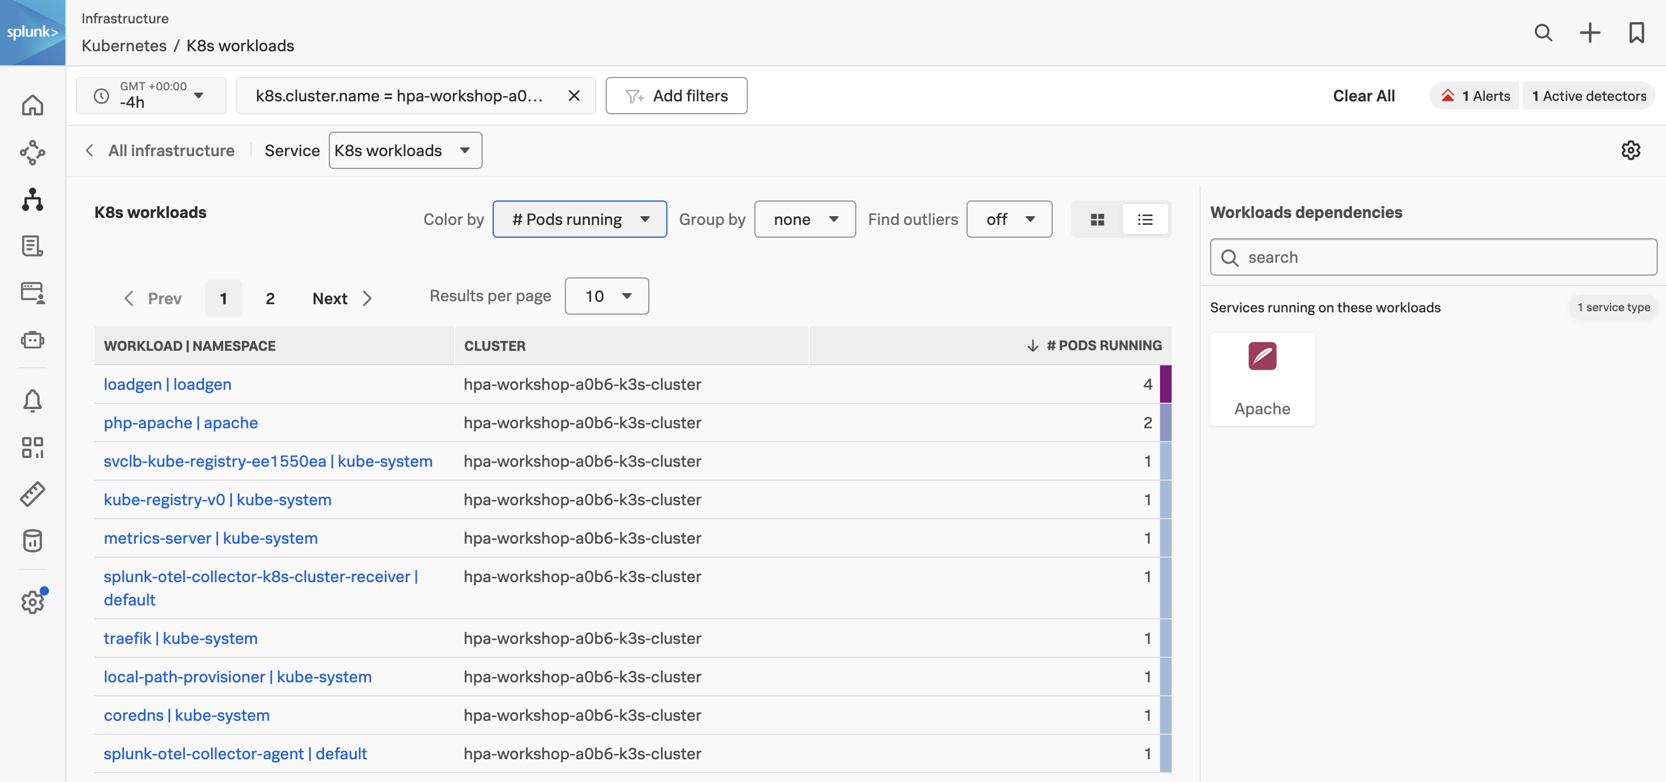The width and height of the screenshot is (1666, 782).
Task: Open the Metric finder ruler icon
Action: pyautogui.click(x=32, y=494)
